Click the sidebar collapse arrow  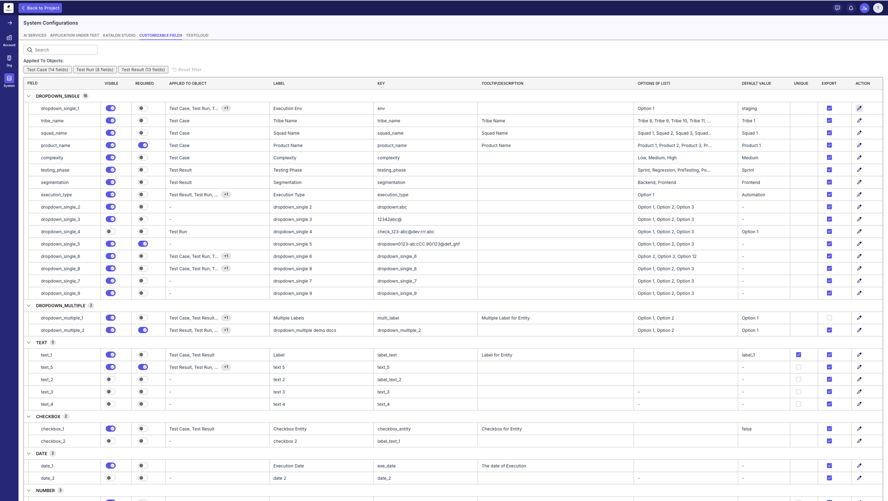(x=9, y=22)
